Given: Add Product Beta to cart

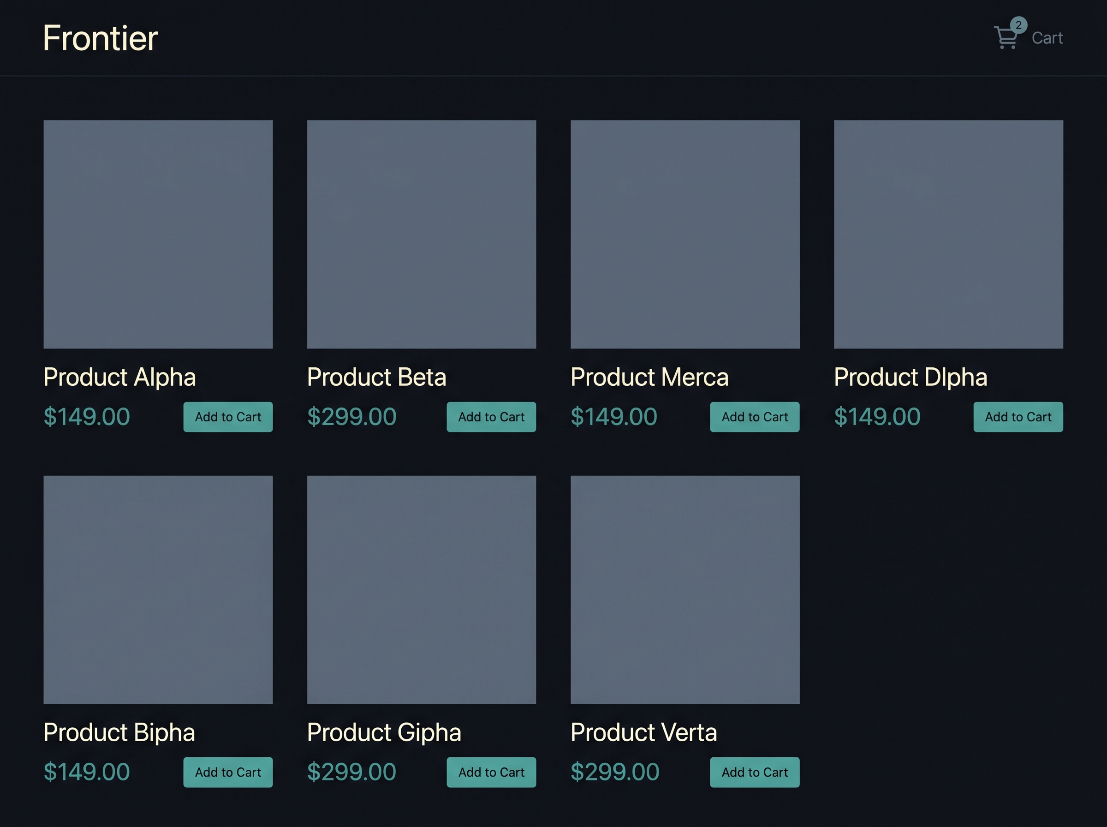Looking at the screenshot, I should tap(491, 417).
